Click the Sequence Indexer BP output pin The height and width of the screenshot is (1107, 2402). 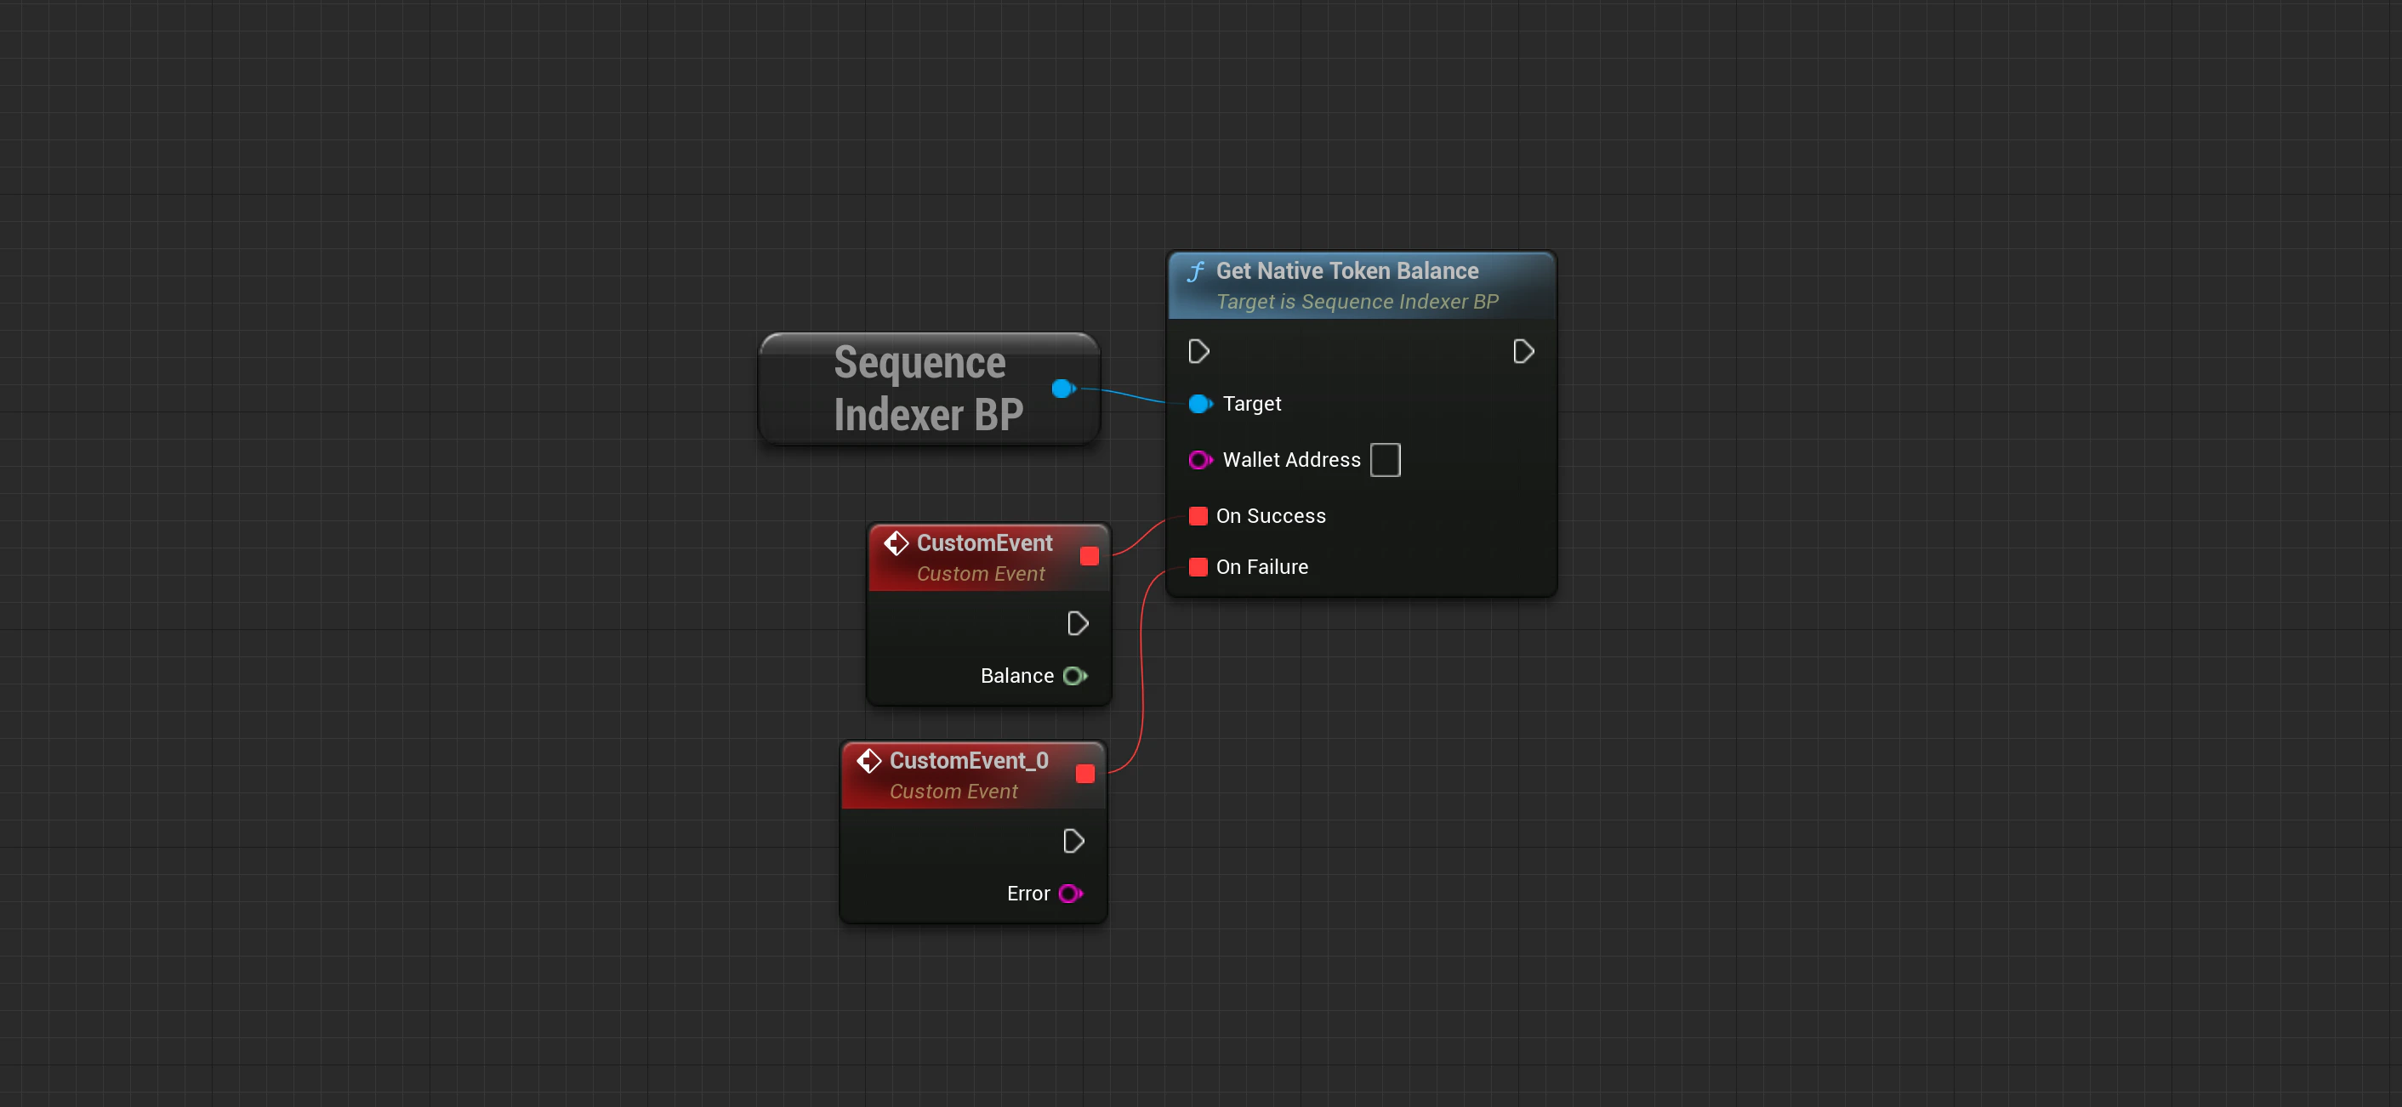tap(1062, 389)
